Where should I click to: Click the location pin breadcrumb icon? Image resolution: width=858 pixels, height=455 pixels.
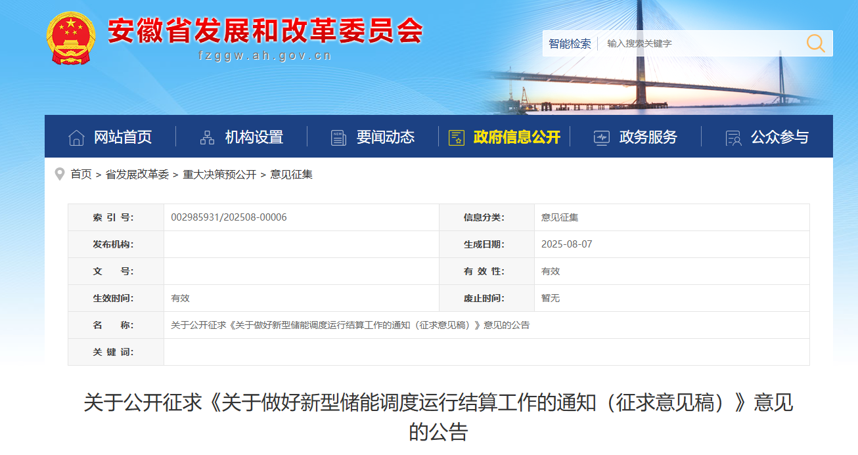coord(60,174)
